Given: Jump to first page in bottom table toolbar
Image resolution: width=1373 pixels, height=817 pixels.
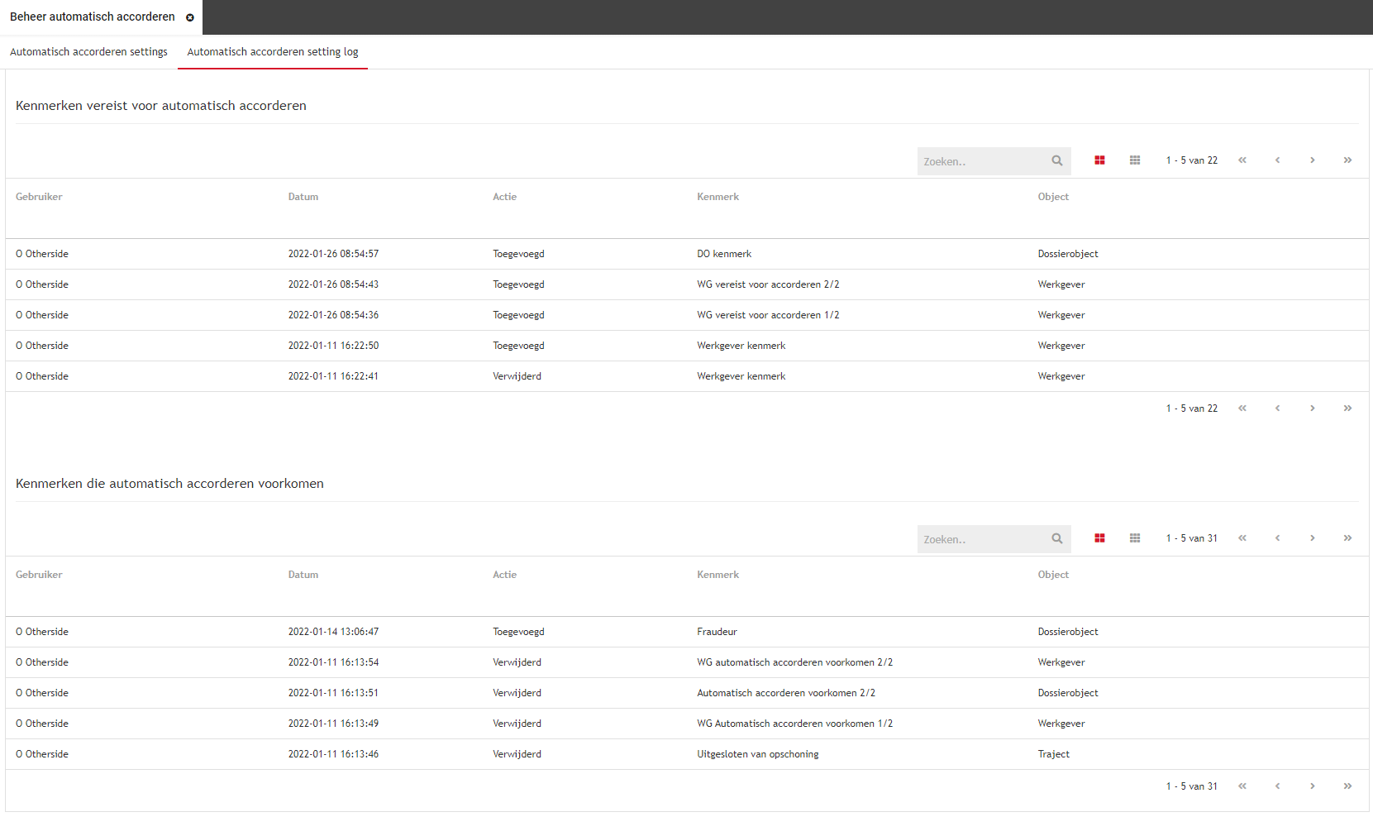Looking at the screenshot, I should [x=1242, y=538].
